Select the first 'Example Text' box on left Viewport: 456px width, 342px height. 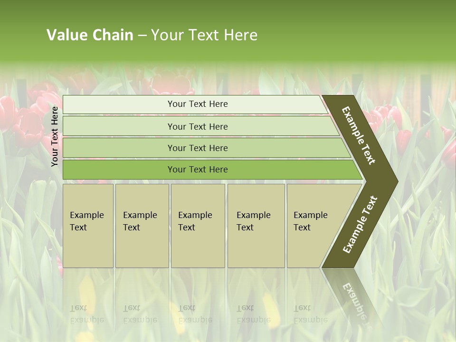pyautogui.click(x=88, y=226)
